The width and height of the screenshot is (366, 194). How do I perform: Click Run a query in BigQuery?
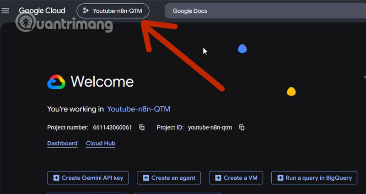pos(314,178)
